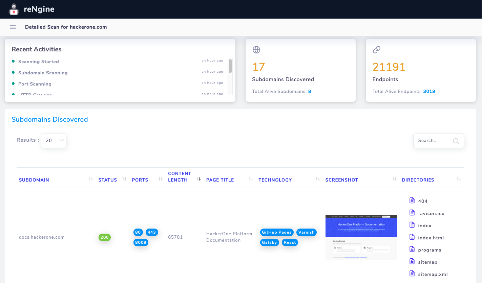Open the favicon.ico file icon

[x=412, y=213]
